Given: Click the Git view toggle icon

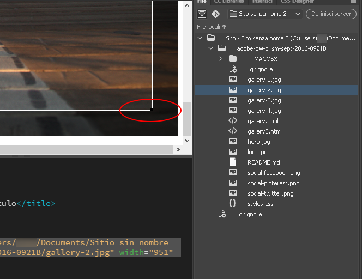Looking at the screenshot, I should 215,14.
